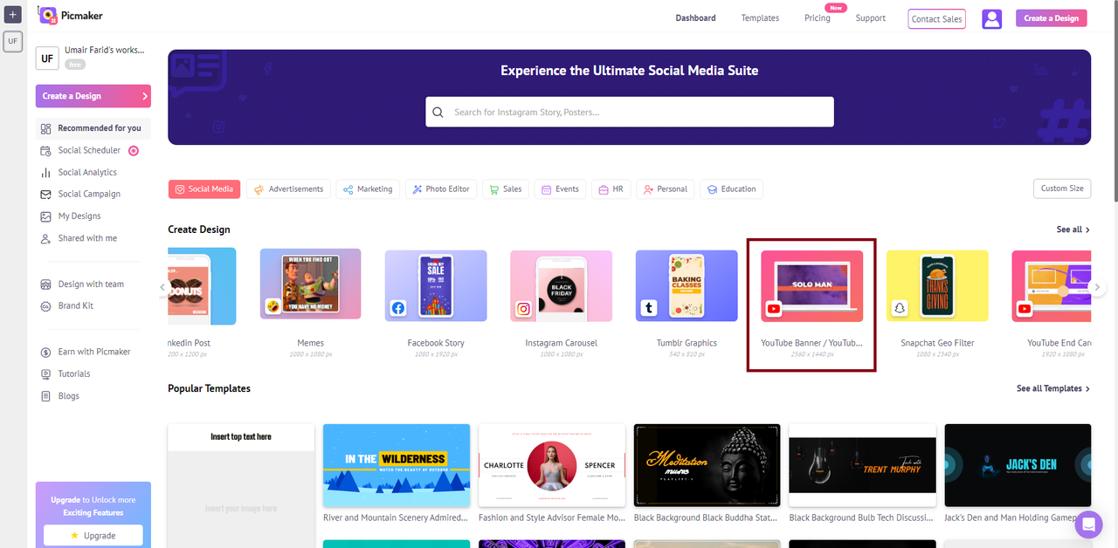The width and height of the screenshot is (1118, 548).
Task: Click the Snapchat Geo Filter label
Action: tap(937, 343)
